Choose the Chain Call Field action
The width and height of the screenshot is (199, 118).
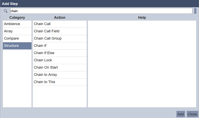click(x=59, y=31)
